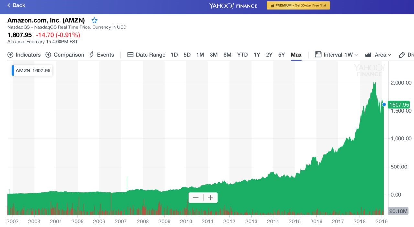
Task: Select the 1D range
Action: tap(174, 55)
